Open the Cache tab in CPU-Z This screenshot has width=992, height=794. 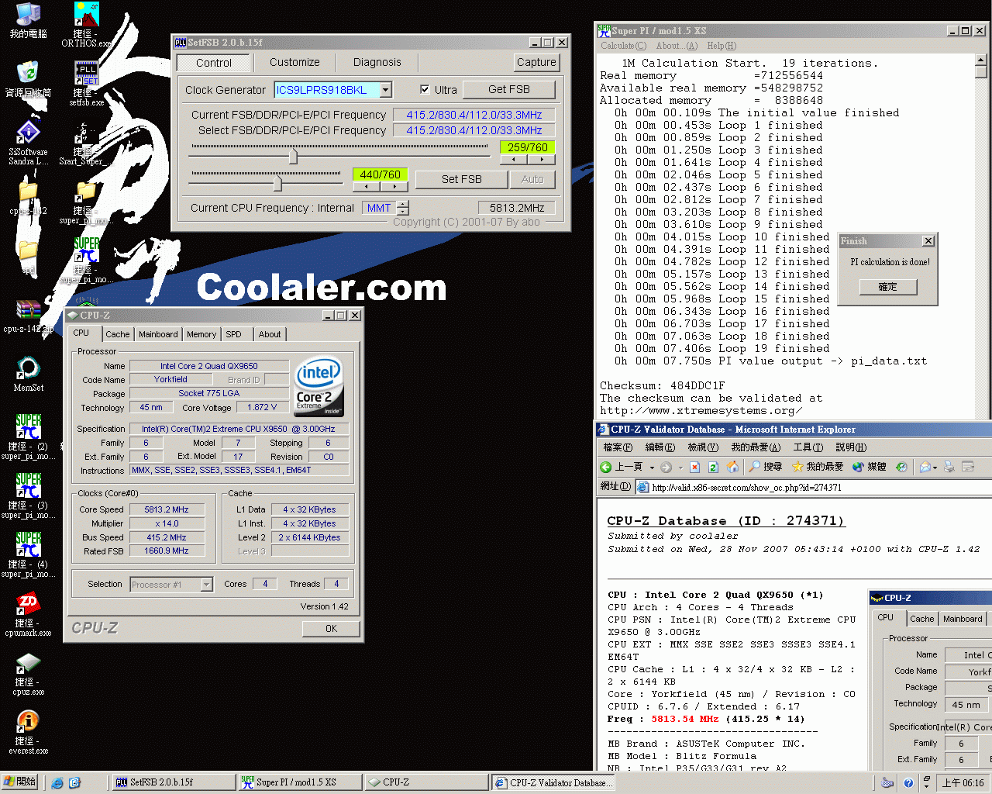tap(118, 334)
